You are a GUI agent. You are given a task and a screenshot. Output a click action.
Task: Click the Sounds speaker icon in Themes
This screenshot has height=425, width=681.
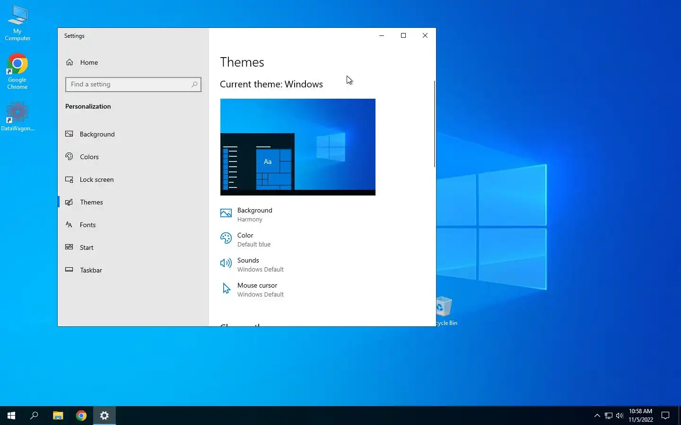(x=226, y=263)
